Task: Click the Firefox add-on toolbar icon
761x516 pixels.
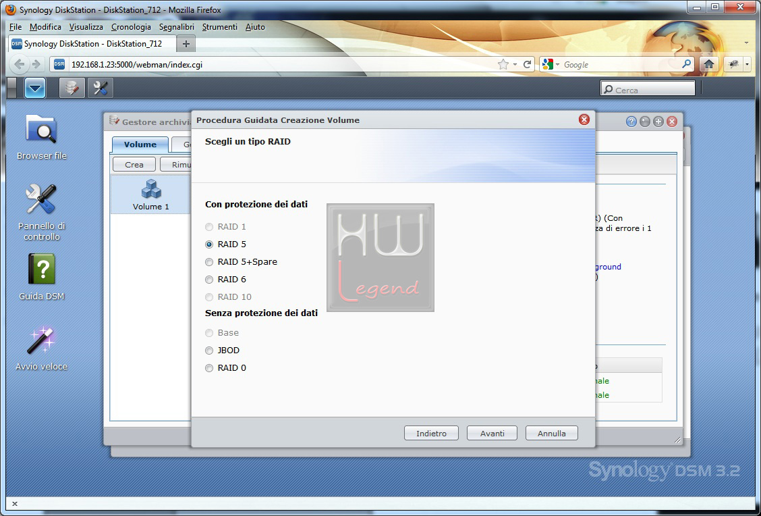Action: coord(733,64)
